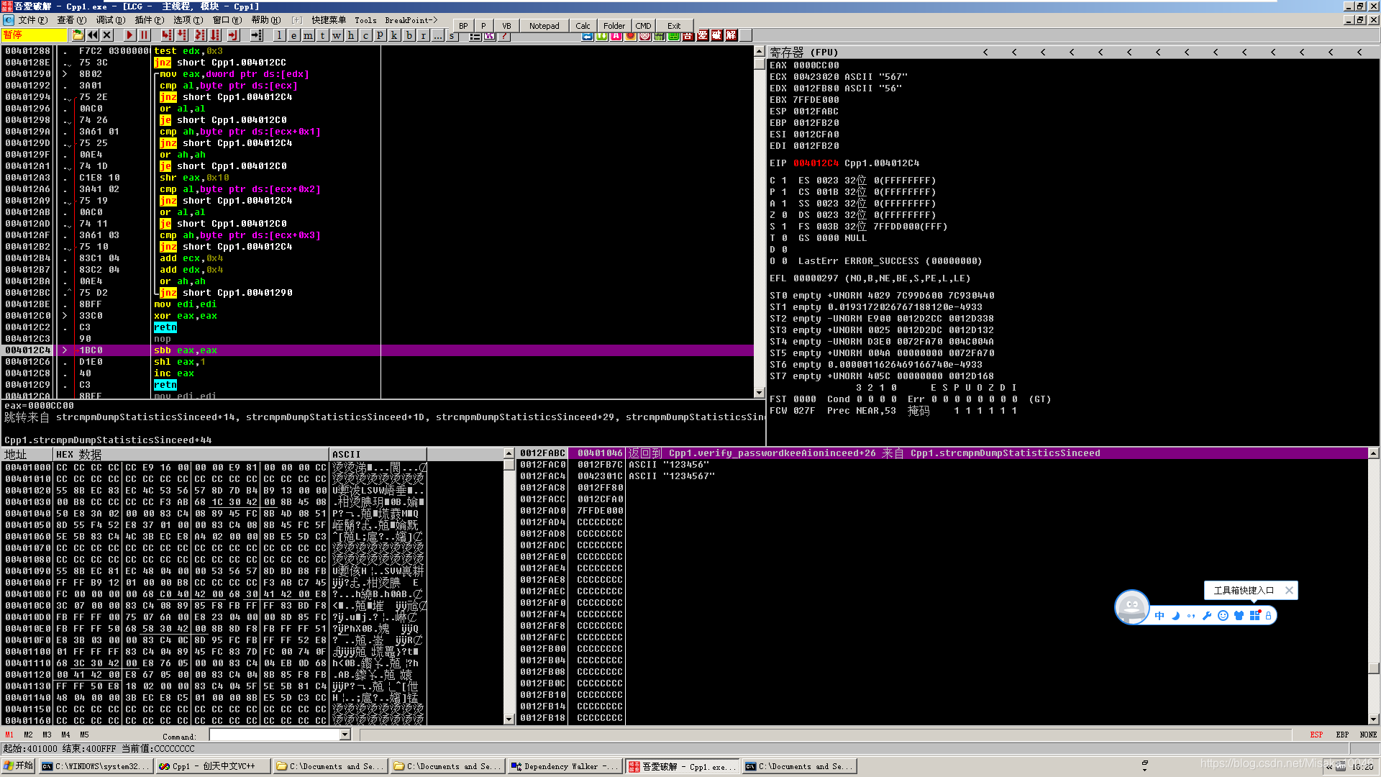Switch to 'Cpp1 - 创天中文VC++' in the taskbar

click(x=214, y=766)
